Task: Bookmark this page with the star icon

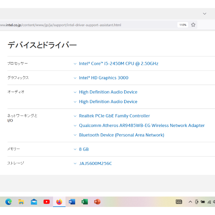Action: pyautogui.click(x=193, y=25)
